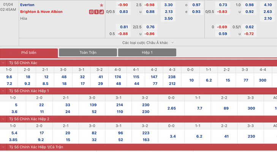Open the Everton team link
This screenshot has height=152, width=277.
pyautogui.click(x=27, y=5)
